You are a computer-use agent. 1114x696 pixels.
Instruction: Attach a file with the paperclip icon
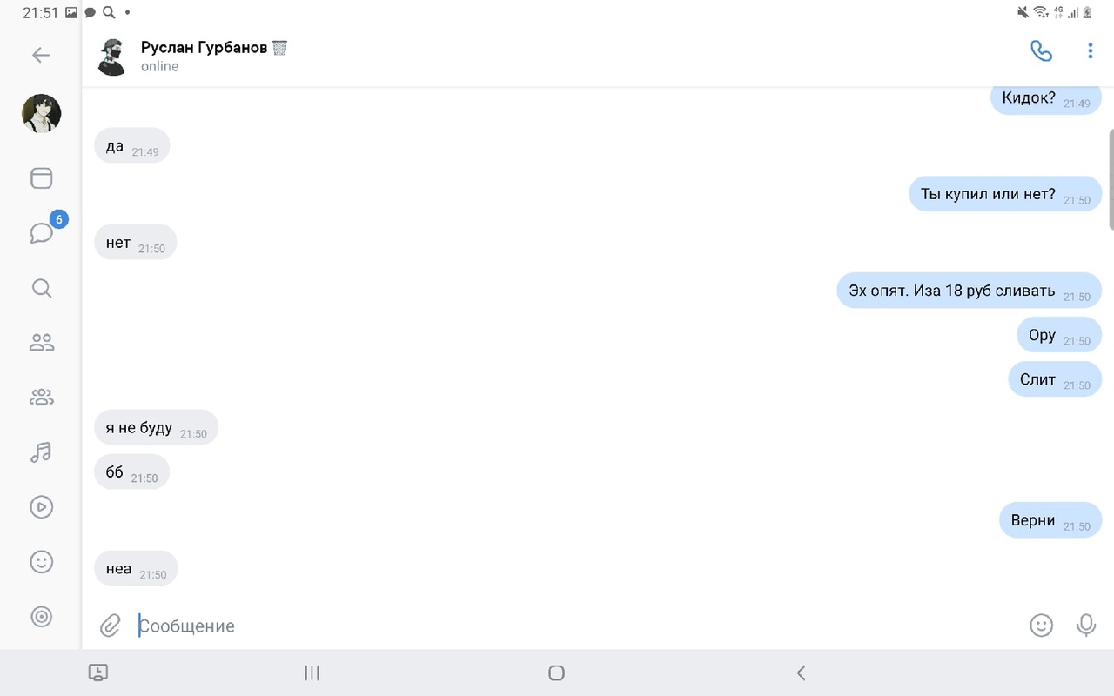(110, 625)
